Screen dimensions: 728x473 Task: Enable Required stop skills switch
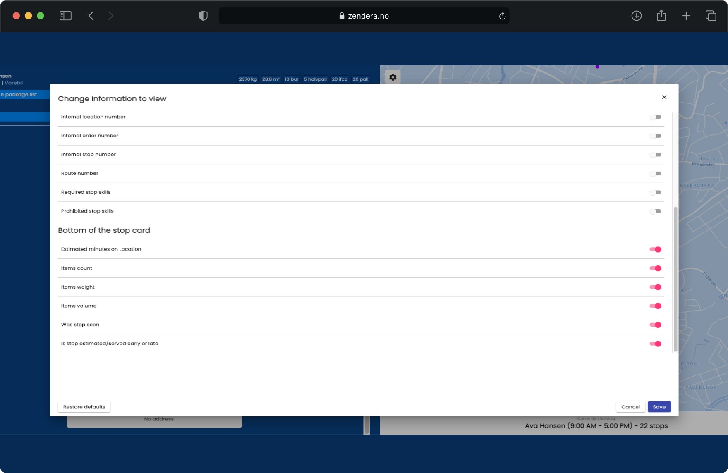tap(655, 192)
